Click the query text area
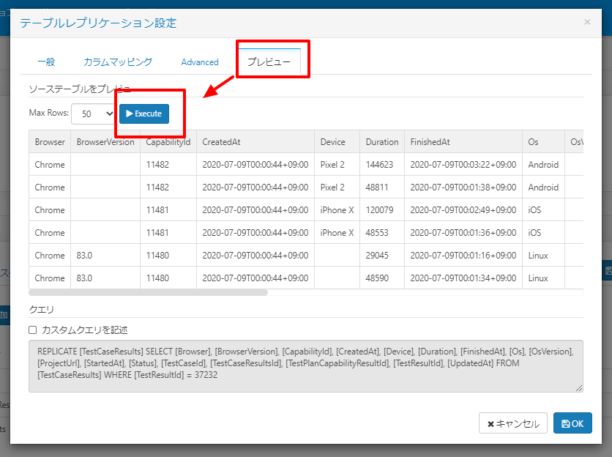Viewport: 612px width, 457px height. tap(306, 366)
